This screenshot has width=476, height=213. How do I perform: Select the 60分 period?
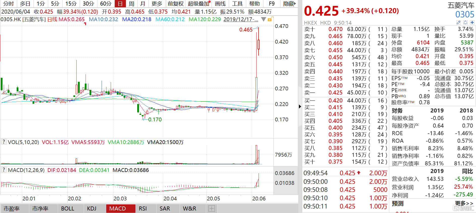point(106,4)
